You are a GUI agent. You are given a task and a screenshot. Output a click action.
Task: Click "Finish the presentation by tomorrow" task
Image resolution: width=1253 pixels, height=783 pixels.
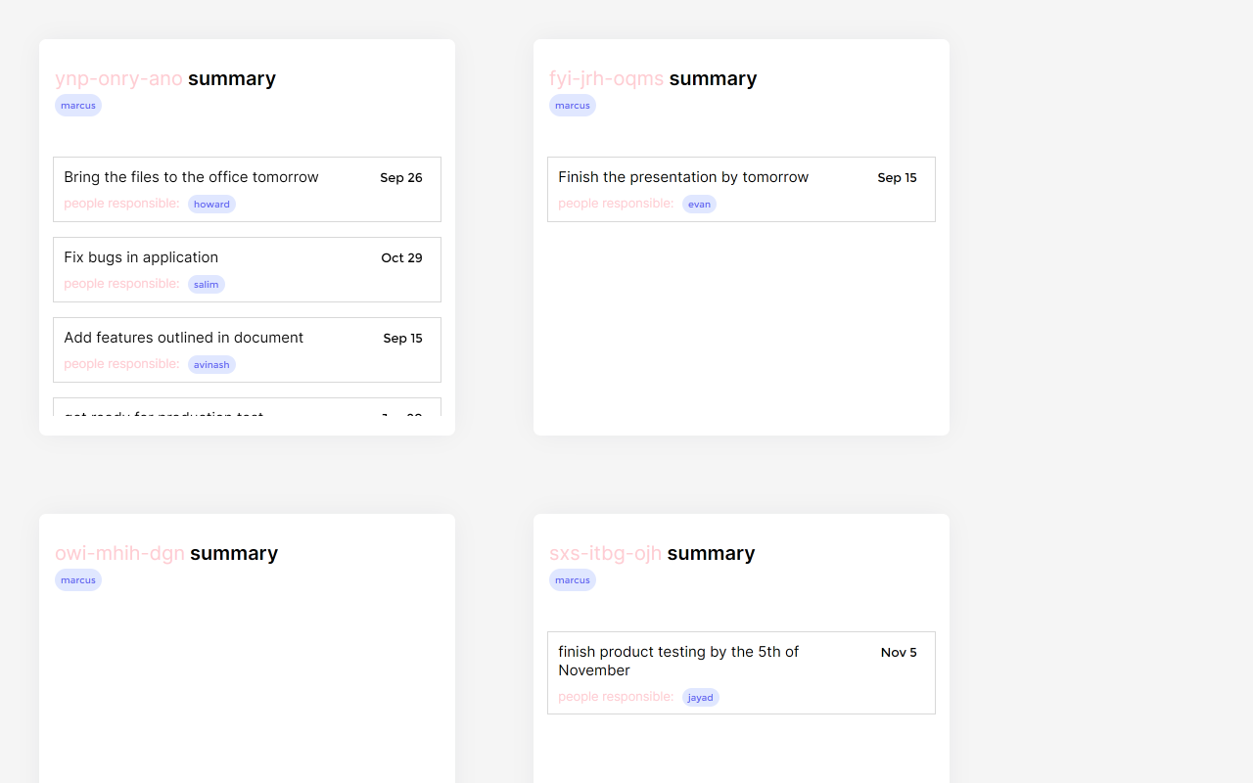(x=683, y=177)
